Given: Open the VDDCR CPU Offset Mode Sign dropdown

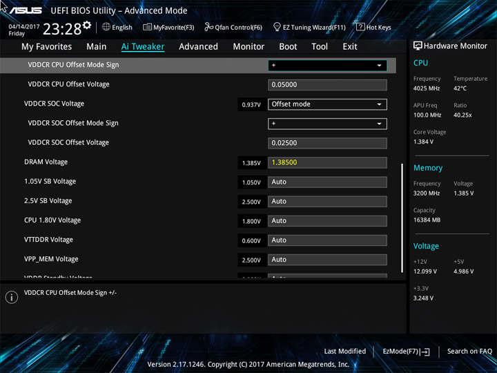Looking at the screenshot, I should [x=327, y=66].
